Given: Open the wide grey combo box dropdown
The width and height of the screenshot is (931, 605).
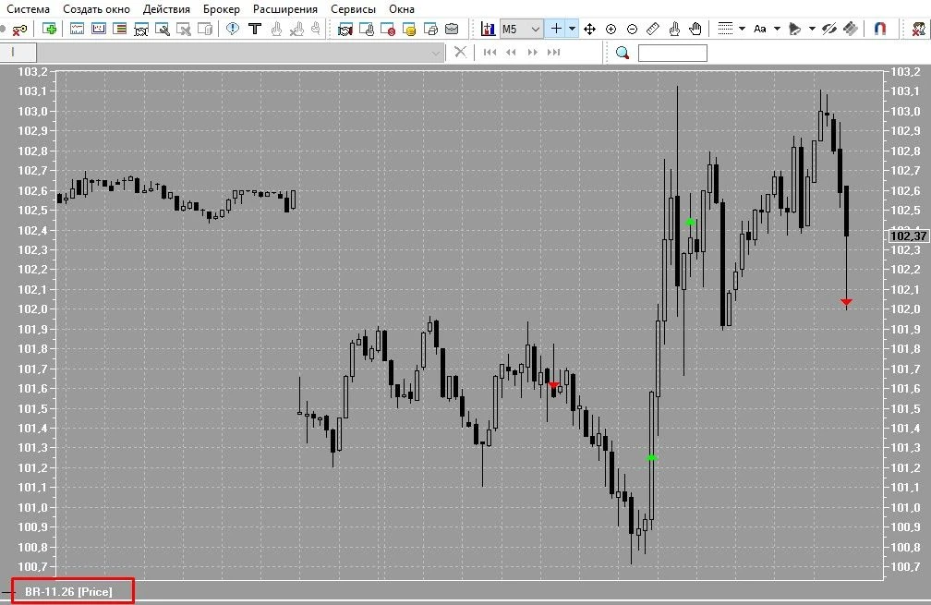Looking at the screenshot, I should (x=240, y=53).
